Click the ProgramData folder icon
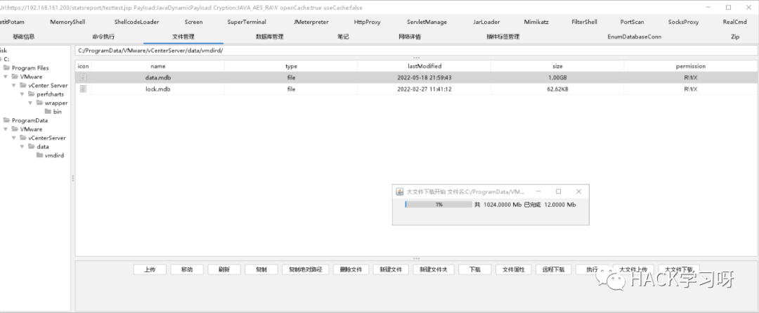759x313 pixels. point(7,120)
